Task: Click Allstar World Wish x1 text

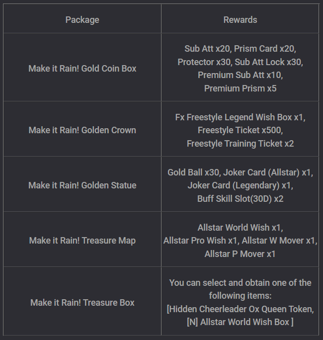Action: click(239, 228)
